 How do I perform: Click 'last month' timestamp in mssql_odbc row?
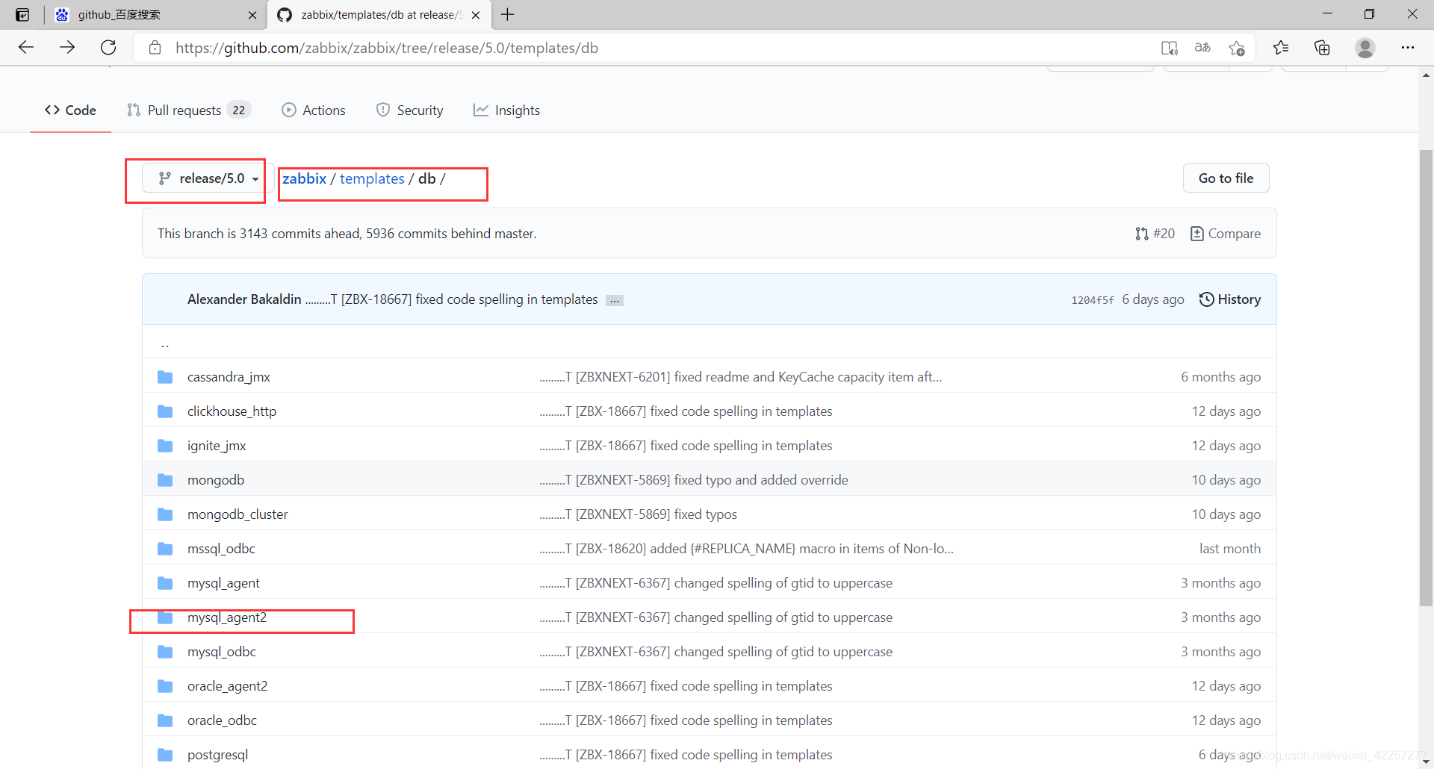[1230, 549]
